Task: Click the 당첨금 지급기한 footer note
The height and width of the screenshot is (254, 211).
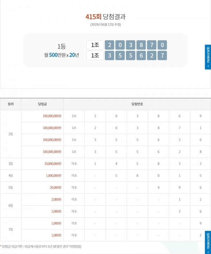Action: click(x=41, y=247)
